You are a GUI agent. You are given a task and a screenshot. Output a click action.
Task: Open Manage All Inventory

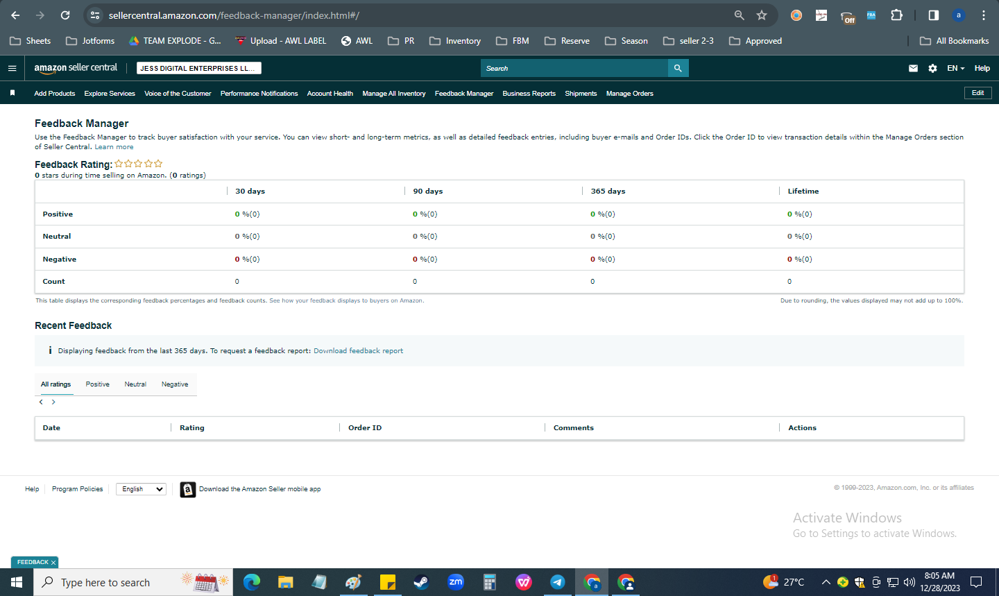pyautogui.click(x=394, y=93)
